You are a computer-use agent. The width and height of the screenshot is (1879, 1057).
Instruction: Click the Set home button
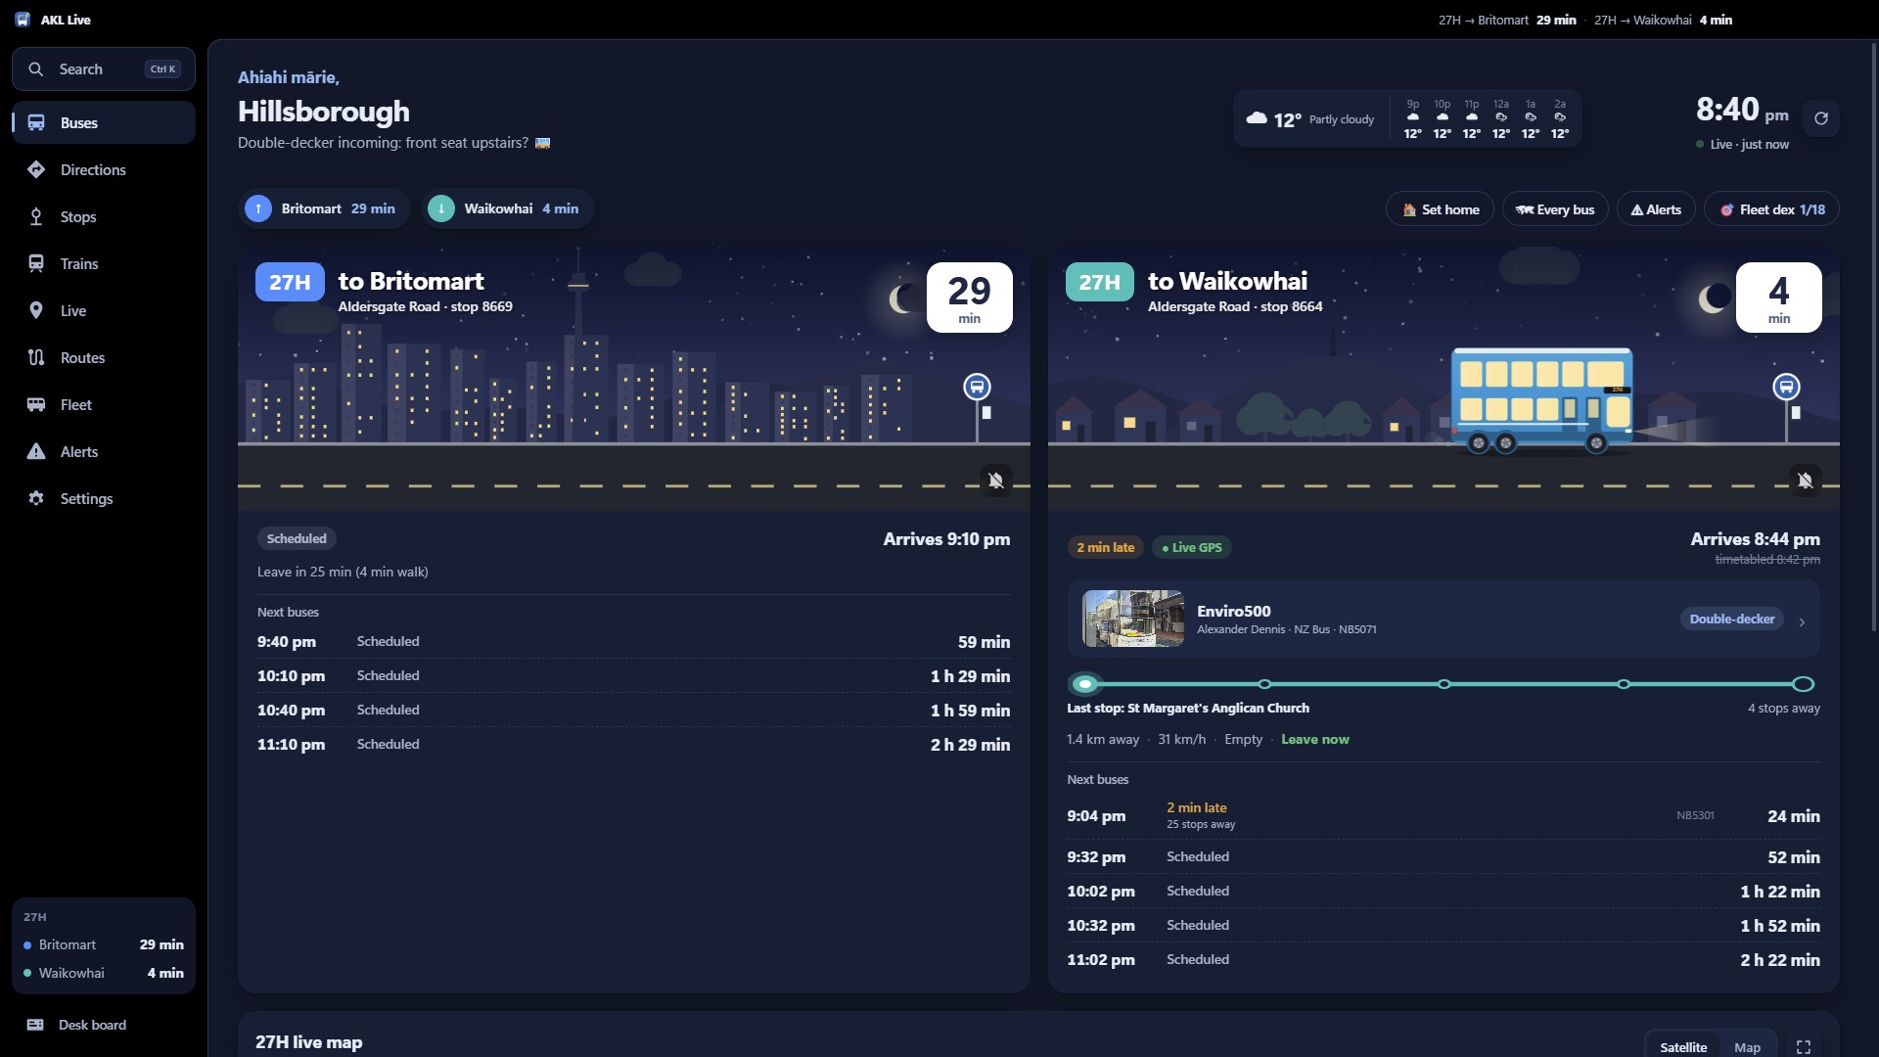coord(1440,209)
